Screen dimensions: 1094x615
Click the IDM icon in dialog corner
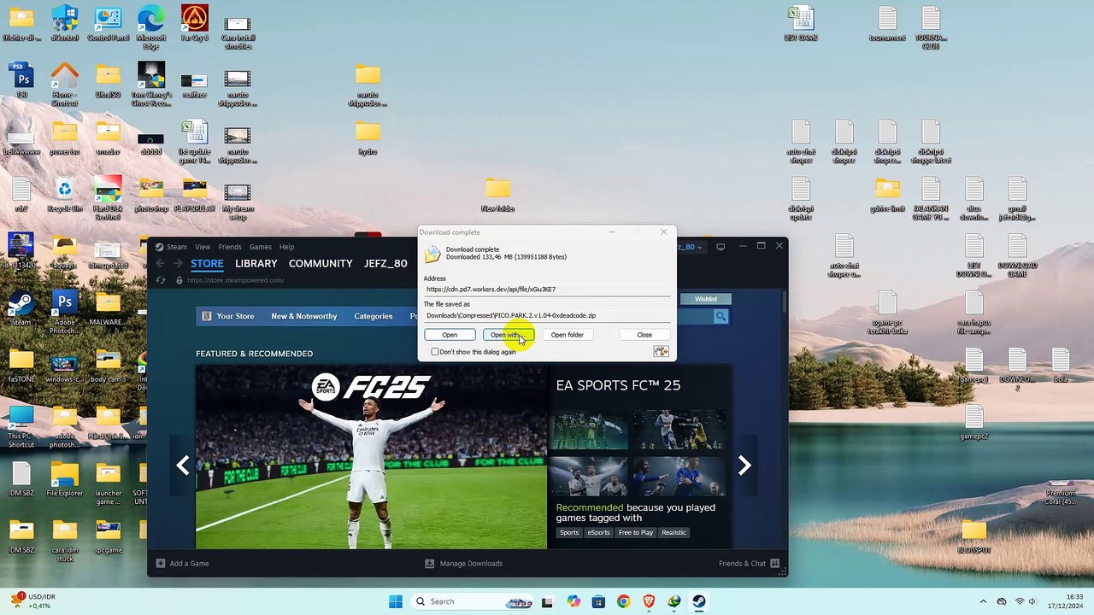(661, 352)
